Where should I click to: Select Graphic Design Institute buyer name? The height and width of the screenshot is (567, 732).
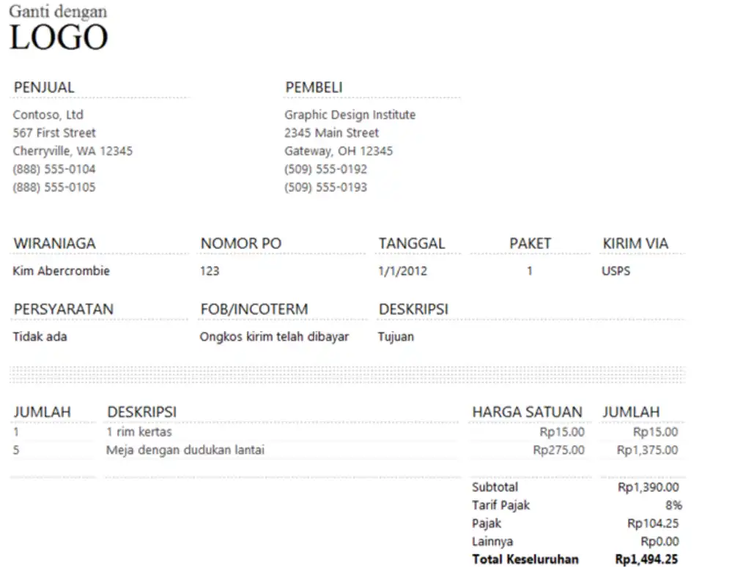coord(350,114)
